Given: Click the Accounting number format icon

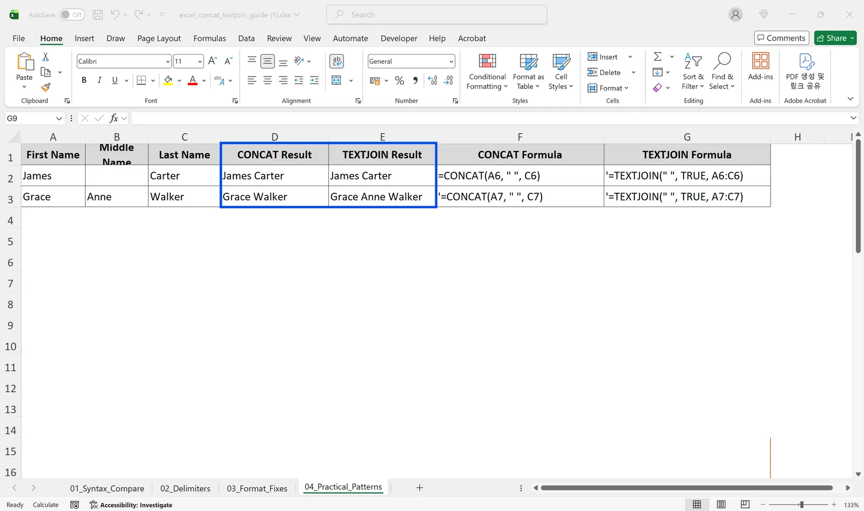Looking at the screenshot, I should tap(375, 80).
